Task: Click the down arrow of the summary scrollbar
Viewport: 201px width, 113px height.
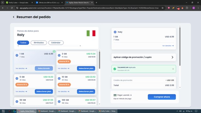Action: point(180,87)
